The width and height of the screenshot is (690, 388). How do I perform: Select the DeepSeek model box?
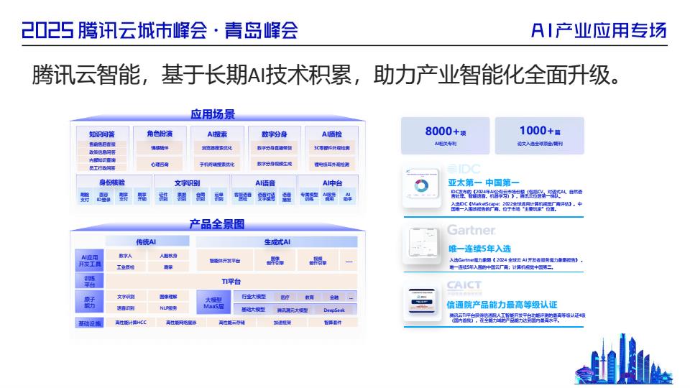[334, 310]
